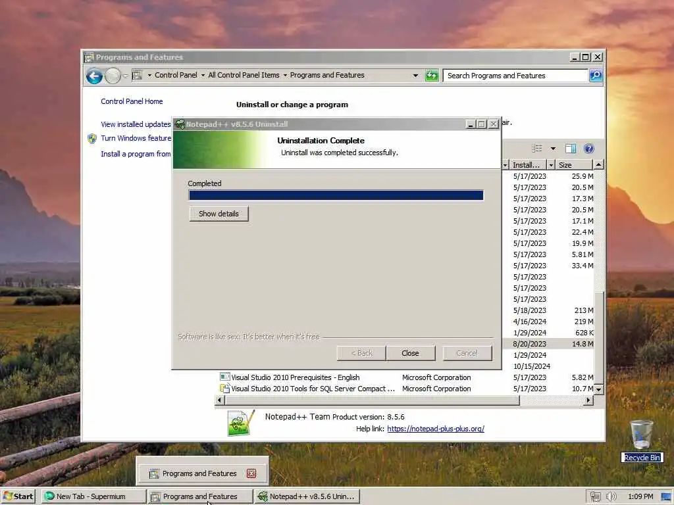Expand the arrow before Control Panel in the address bar
Viewport: 674px width, 505px height.
click(149, 76)
